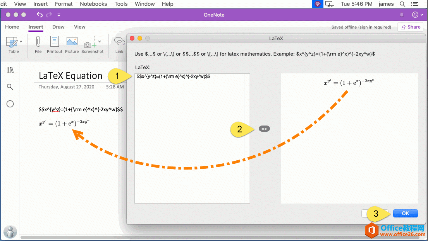Open the quick access customize dropdown

point(59,15)
